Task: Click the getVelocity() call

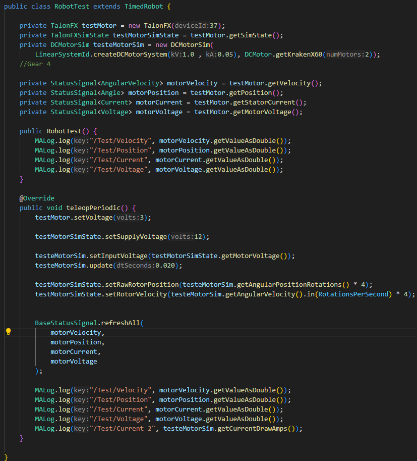Action: click(293, 83)
